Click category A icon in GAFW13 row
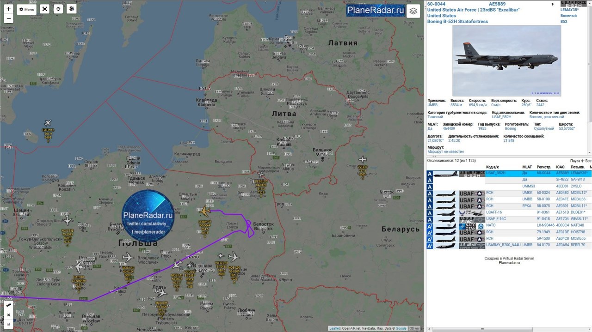Screen dimensions: 592x332 (x=430, y=181)
